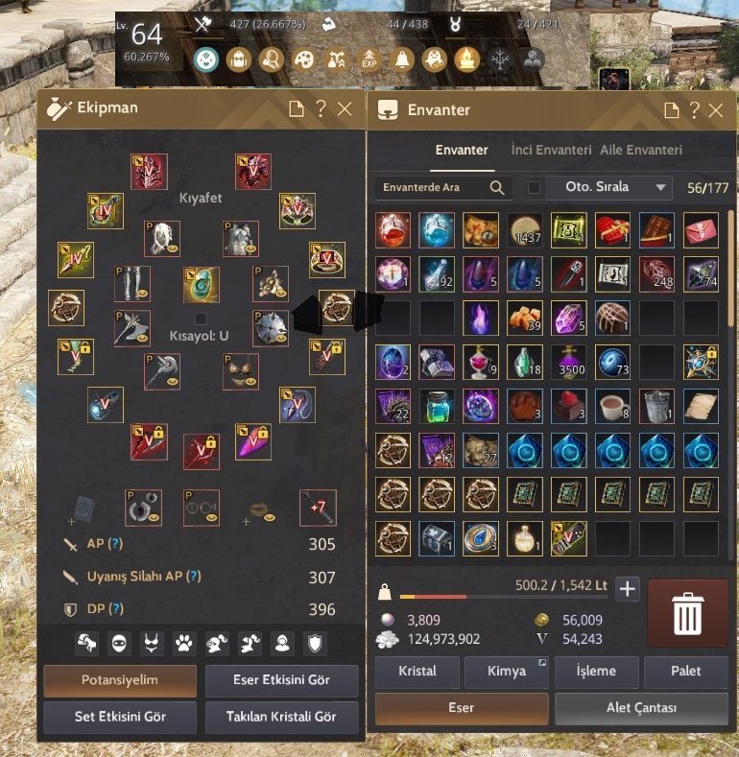Toggle the small checkbox above Kısayol: U
This screenshot has height=757, width=739.
click(x=201, y=319)
